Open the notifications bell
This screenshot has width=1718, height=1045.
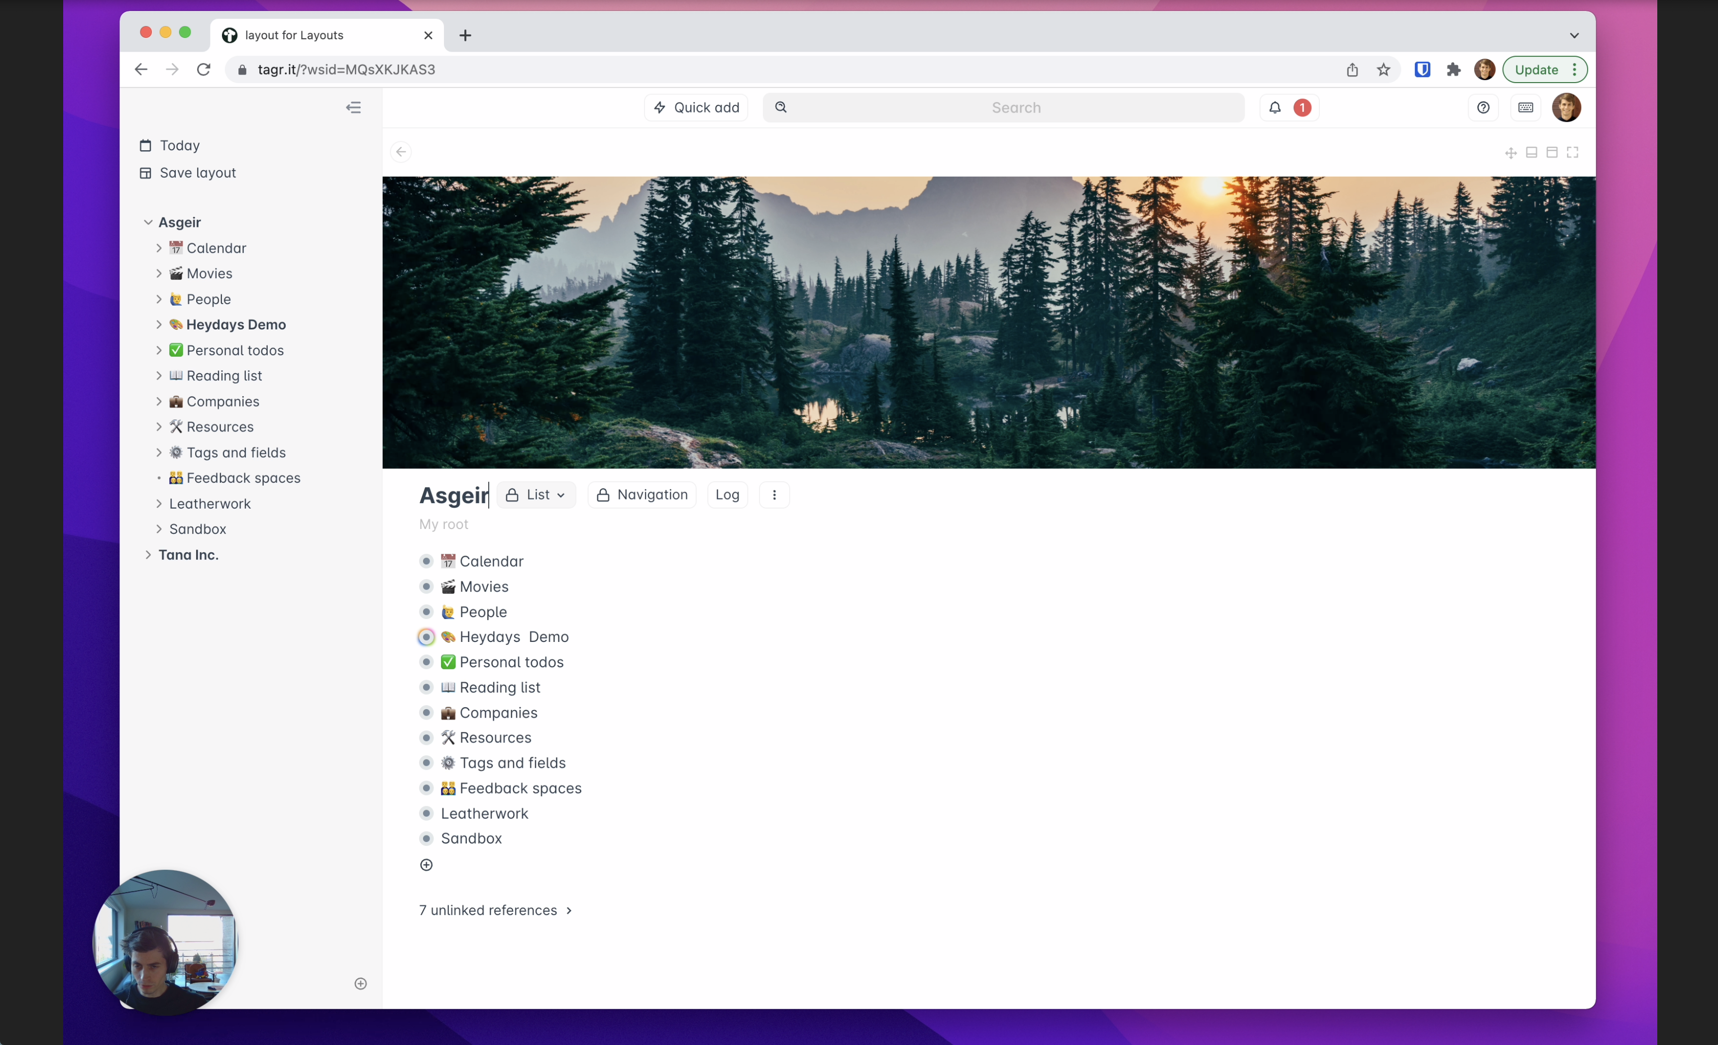pos(1275,107)
